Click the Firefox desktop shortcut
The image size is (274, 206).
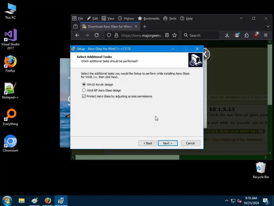coord(10,64)
